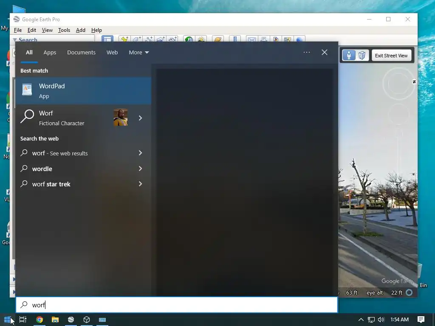Open the Tools menu in Google Earth
Image resolution: width=435 pixels, height=326 pixels.
(64, 30)
